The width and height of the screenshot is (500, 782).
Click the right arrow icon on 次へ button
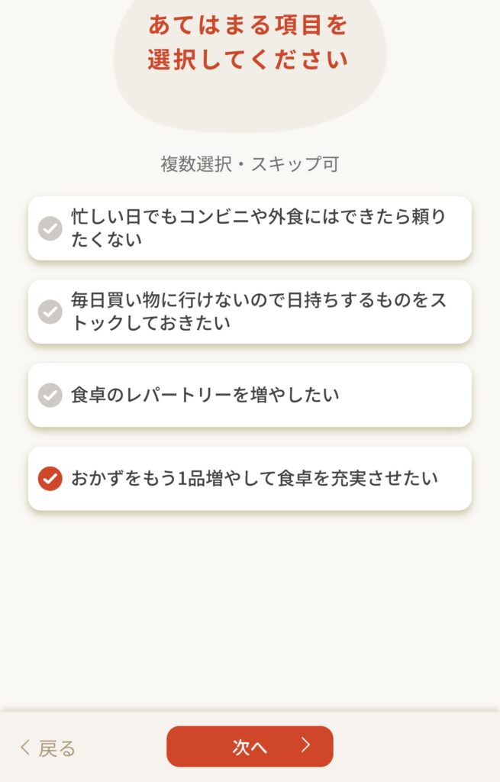(306, 745)
